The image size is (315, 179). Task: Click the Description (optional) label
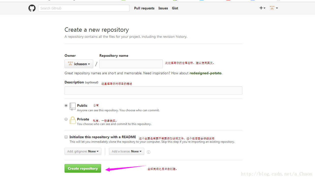click(x=81, y=82)
